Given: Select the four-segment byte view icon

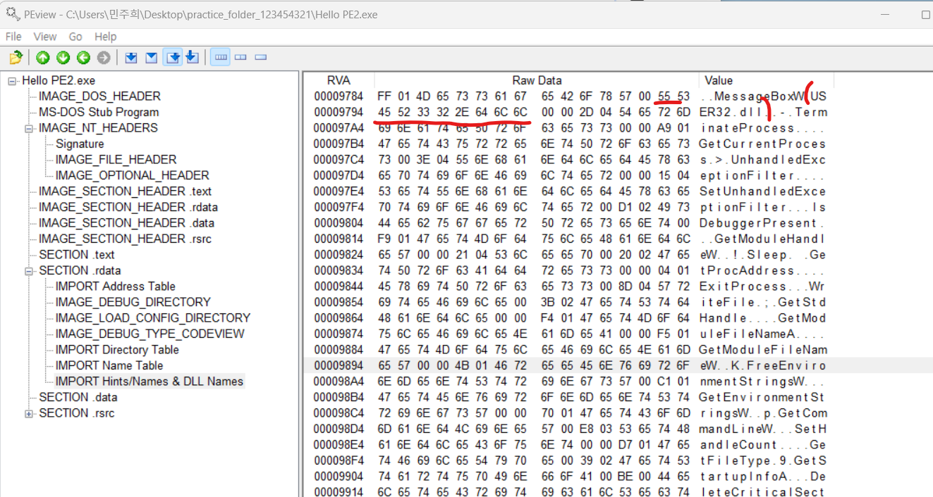Looking at the screenshot, I should (220, 58).
